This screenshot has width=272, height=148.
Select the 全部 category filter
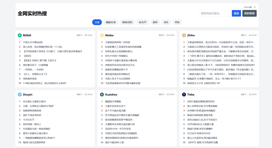[97, 22]
